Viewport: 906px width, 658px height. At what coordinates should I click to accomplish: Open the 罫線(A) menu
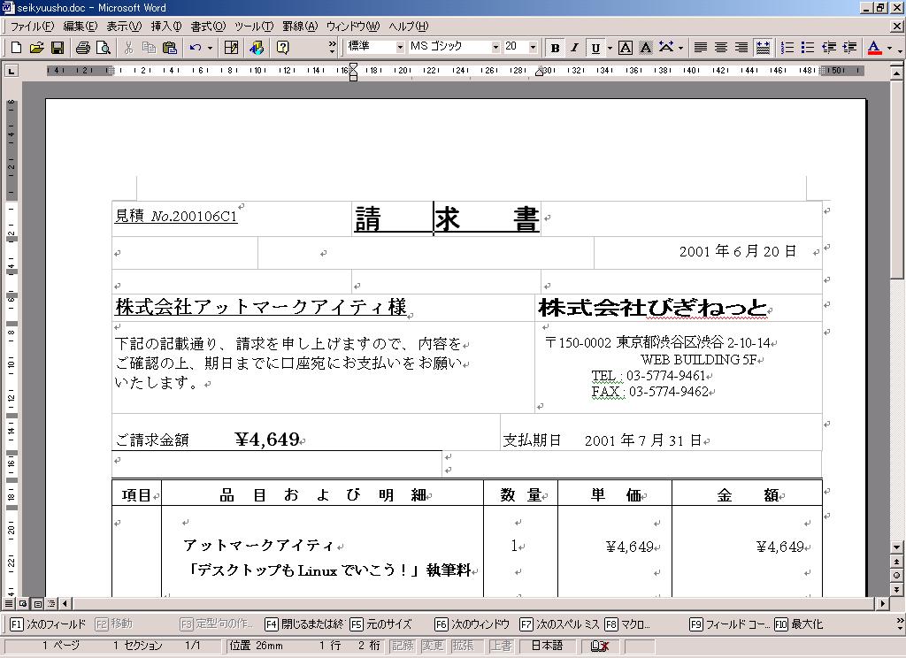tap(300, 27)
